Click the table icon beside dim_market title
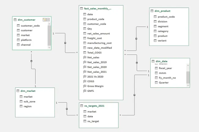Screen dimensions: 199x132 (x=18, y=91)
